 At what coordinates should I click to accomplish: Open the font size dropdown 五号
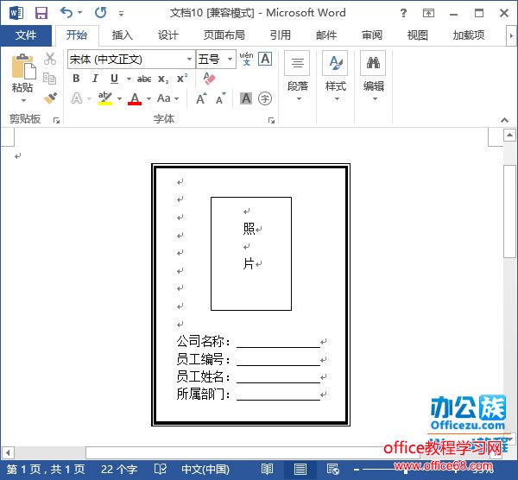[230, 59]
